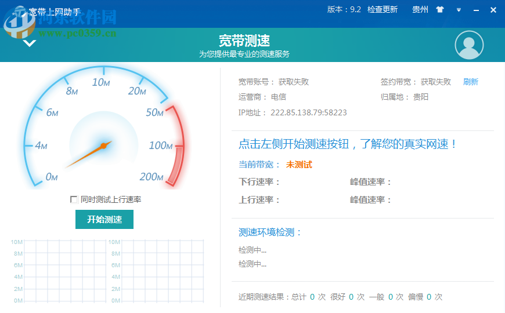Image resolution: width=505 pixels, height=313 pixels.
Task: Open the title bar dropdown menu arrow
Action: 459,10
